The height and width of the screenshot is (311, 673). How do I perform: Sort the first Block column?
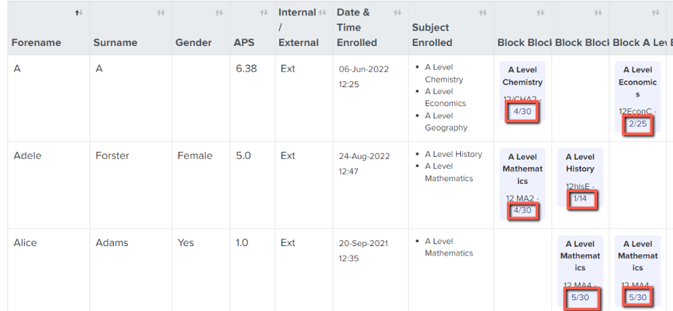tap(540, 13)
